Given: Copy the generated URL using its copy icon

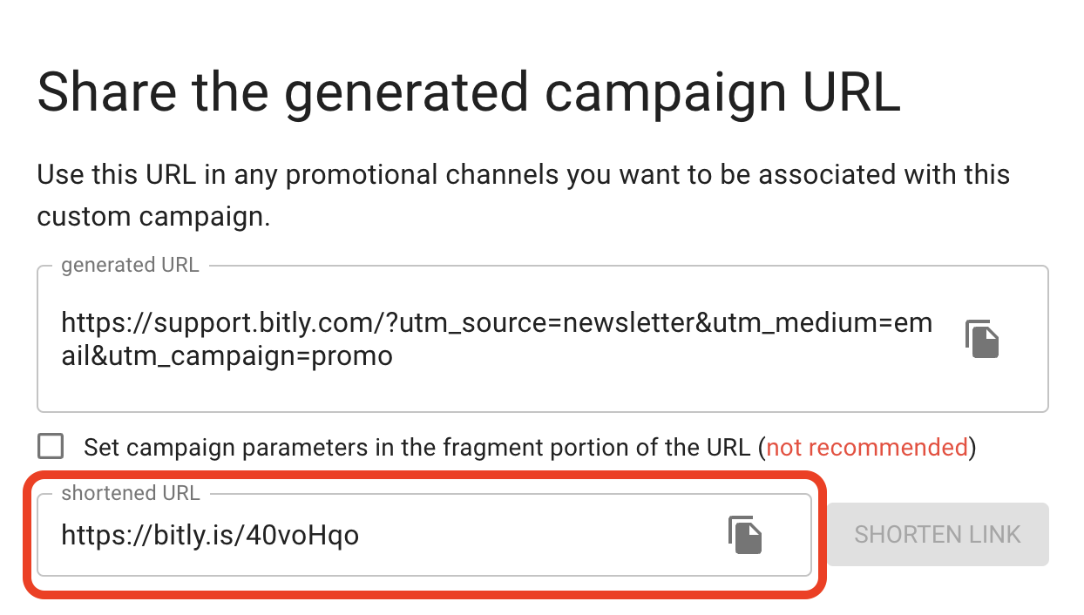Looking at the screenshot, I should (982, 339).
